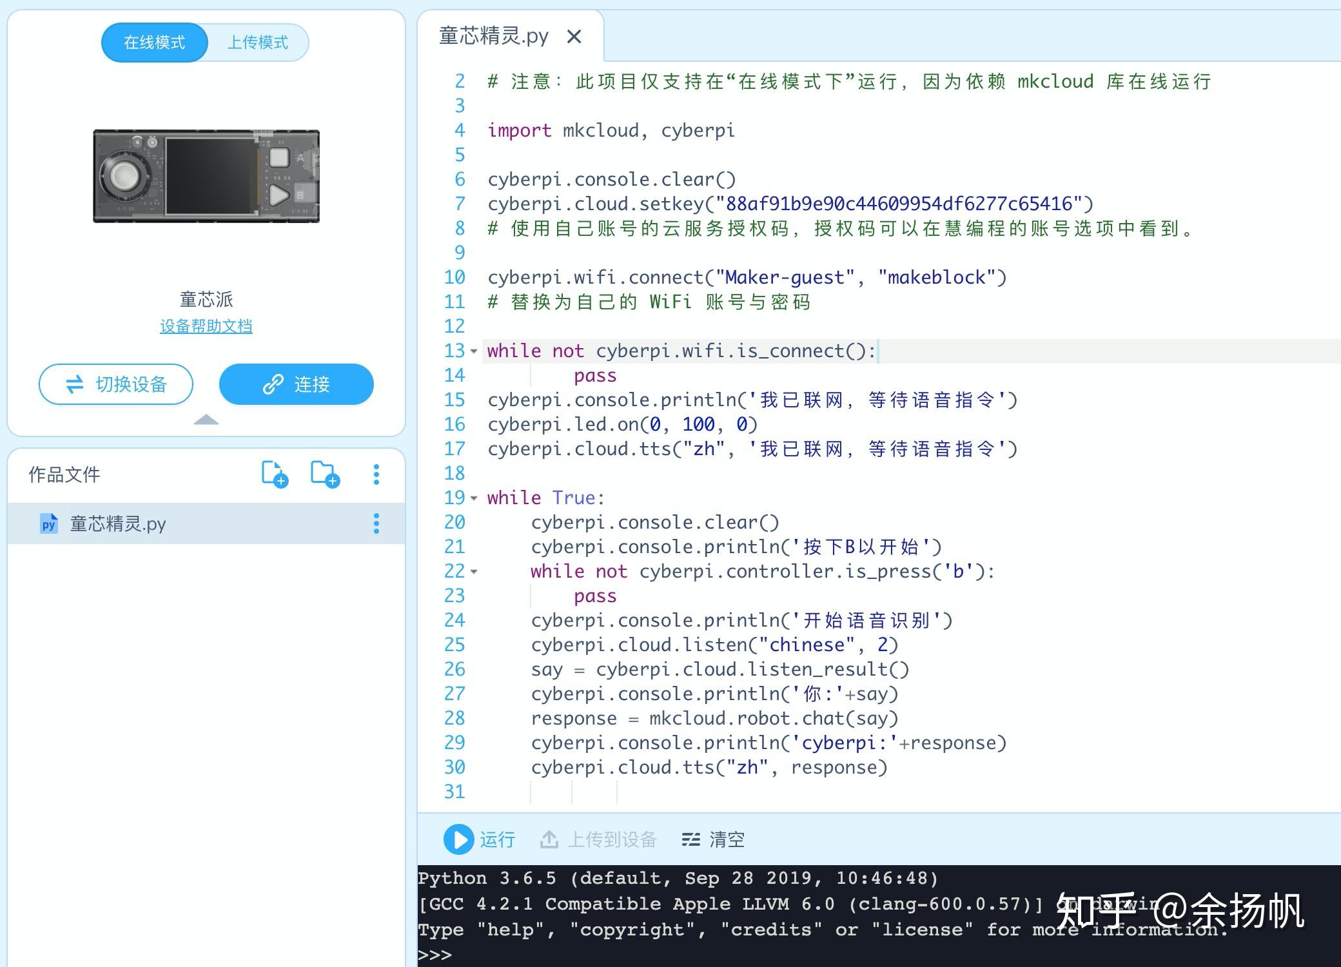The width and height of the screenshot is (1341, 967).
Task: Collapse the device panel with the up arrow
Action: point(206,420)
